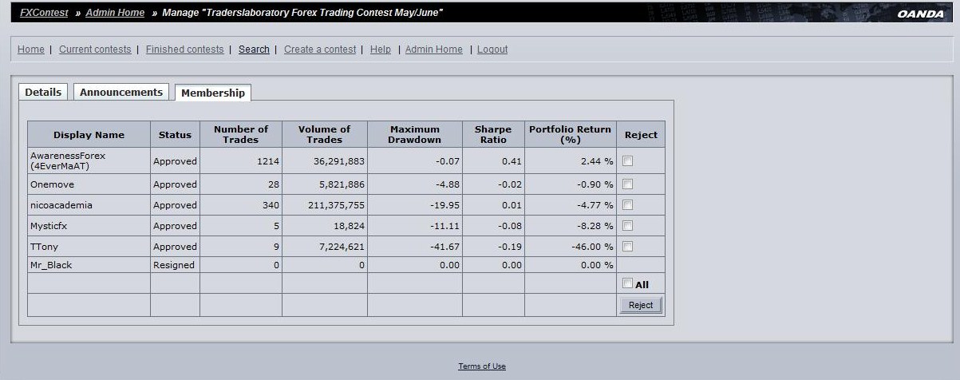960x380 pixels.
Task: Tick the Reject checkbox for nicoacademia
Action: 628,204
